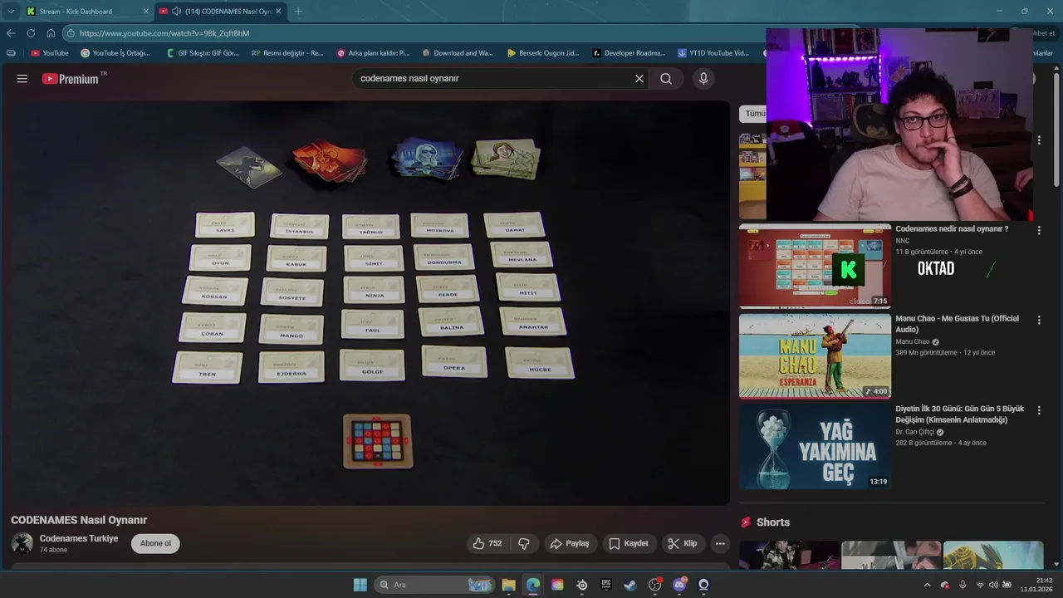Open File Explorer from the taskbar

click(508, 585)
